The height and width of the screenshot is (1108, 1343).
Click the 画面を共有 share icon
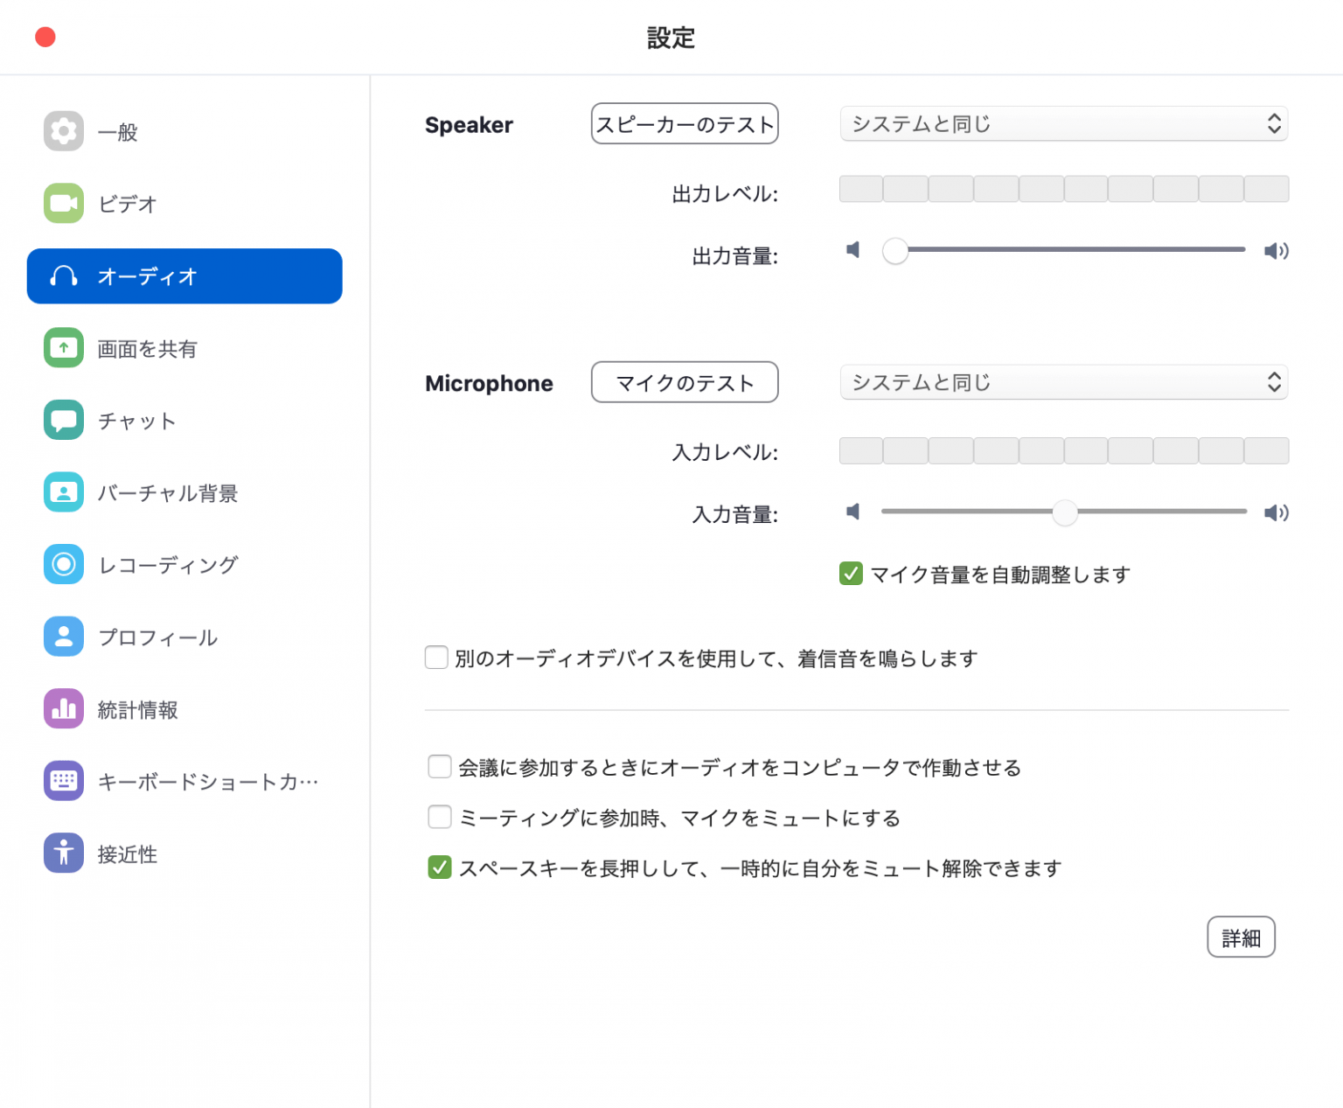click(x=63, y=347)
